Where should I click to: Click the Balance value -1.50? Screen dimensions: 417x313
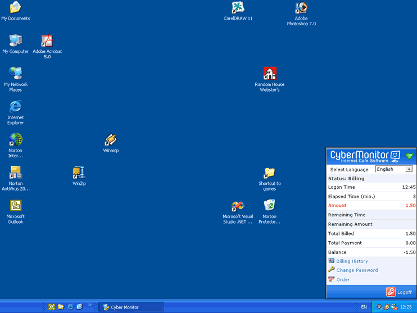[x=410, y=252]
